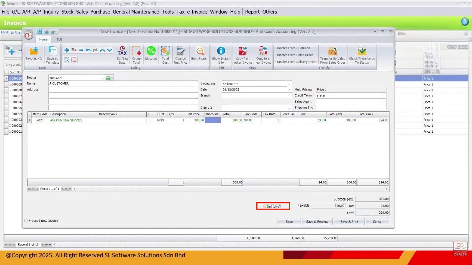
Task: Click the Unit Price column header
Action: (195, 114)
